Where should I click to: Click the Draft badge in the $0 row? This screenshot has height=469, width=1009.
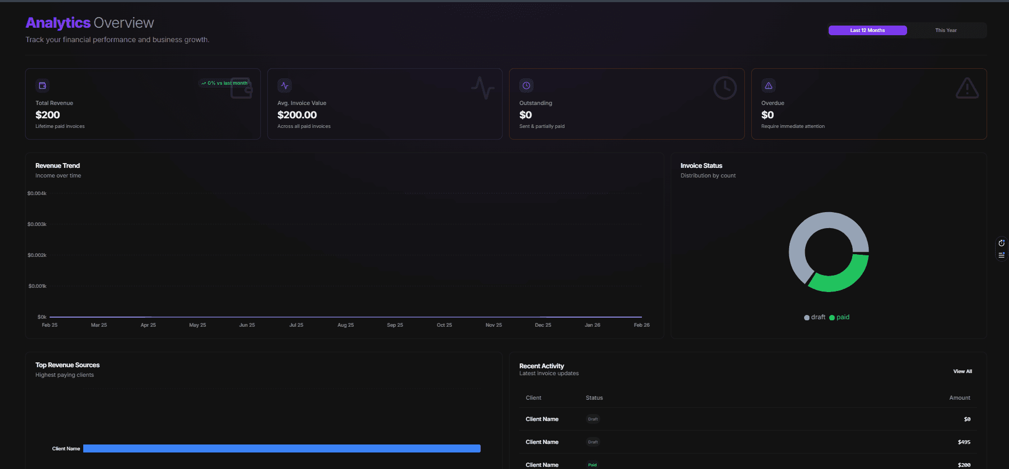click(593, 419)
